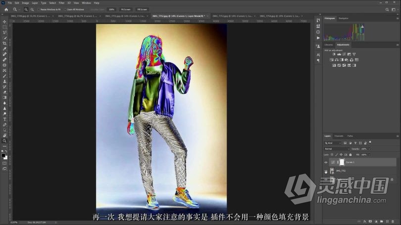Viewport: 401px width, 225px height.
Task: Enable Resize Windows to Fit checkbox
Action: pyautogui.click(x=39, y=9)
